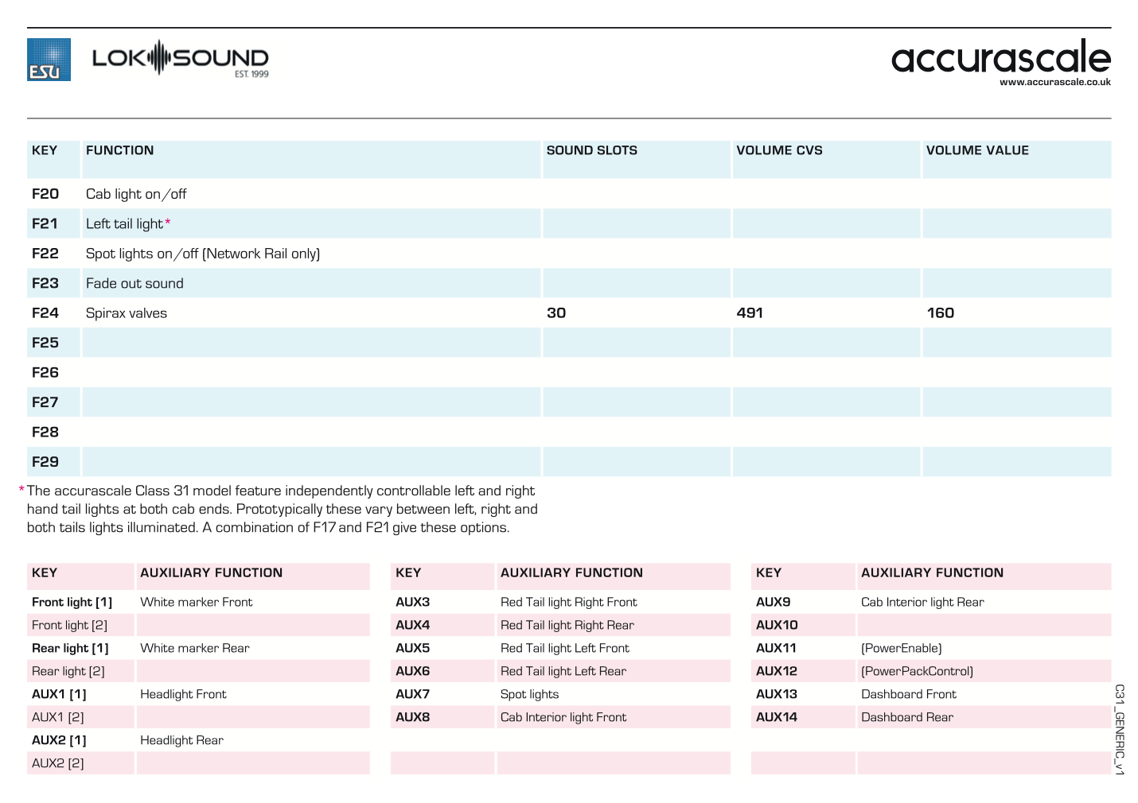Click 'AUX2 [2]' key
Screen dimensions: 1138x803
[x=57, y=764]
